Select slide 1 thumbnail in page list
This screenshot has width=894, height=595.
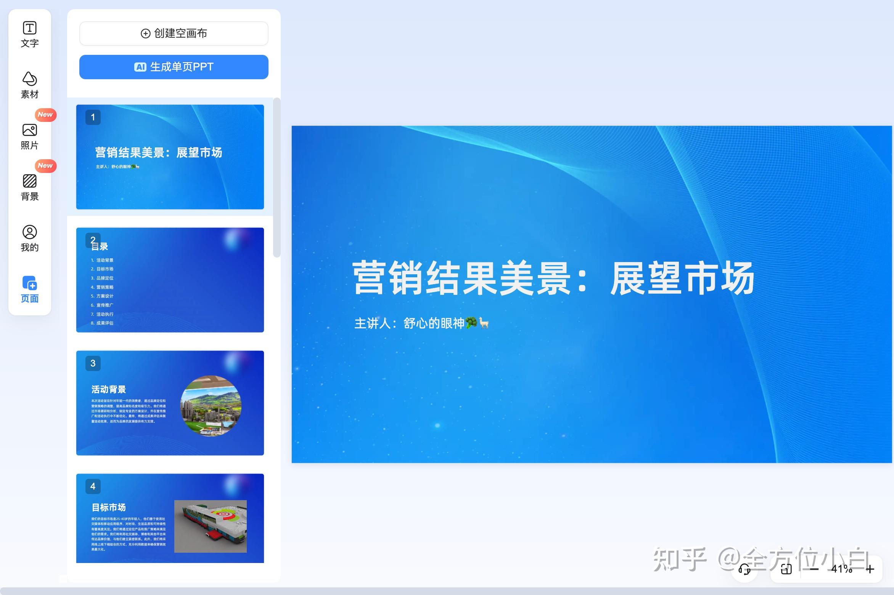[170, 157]
